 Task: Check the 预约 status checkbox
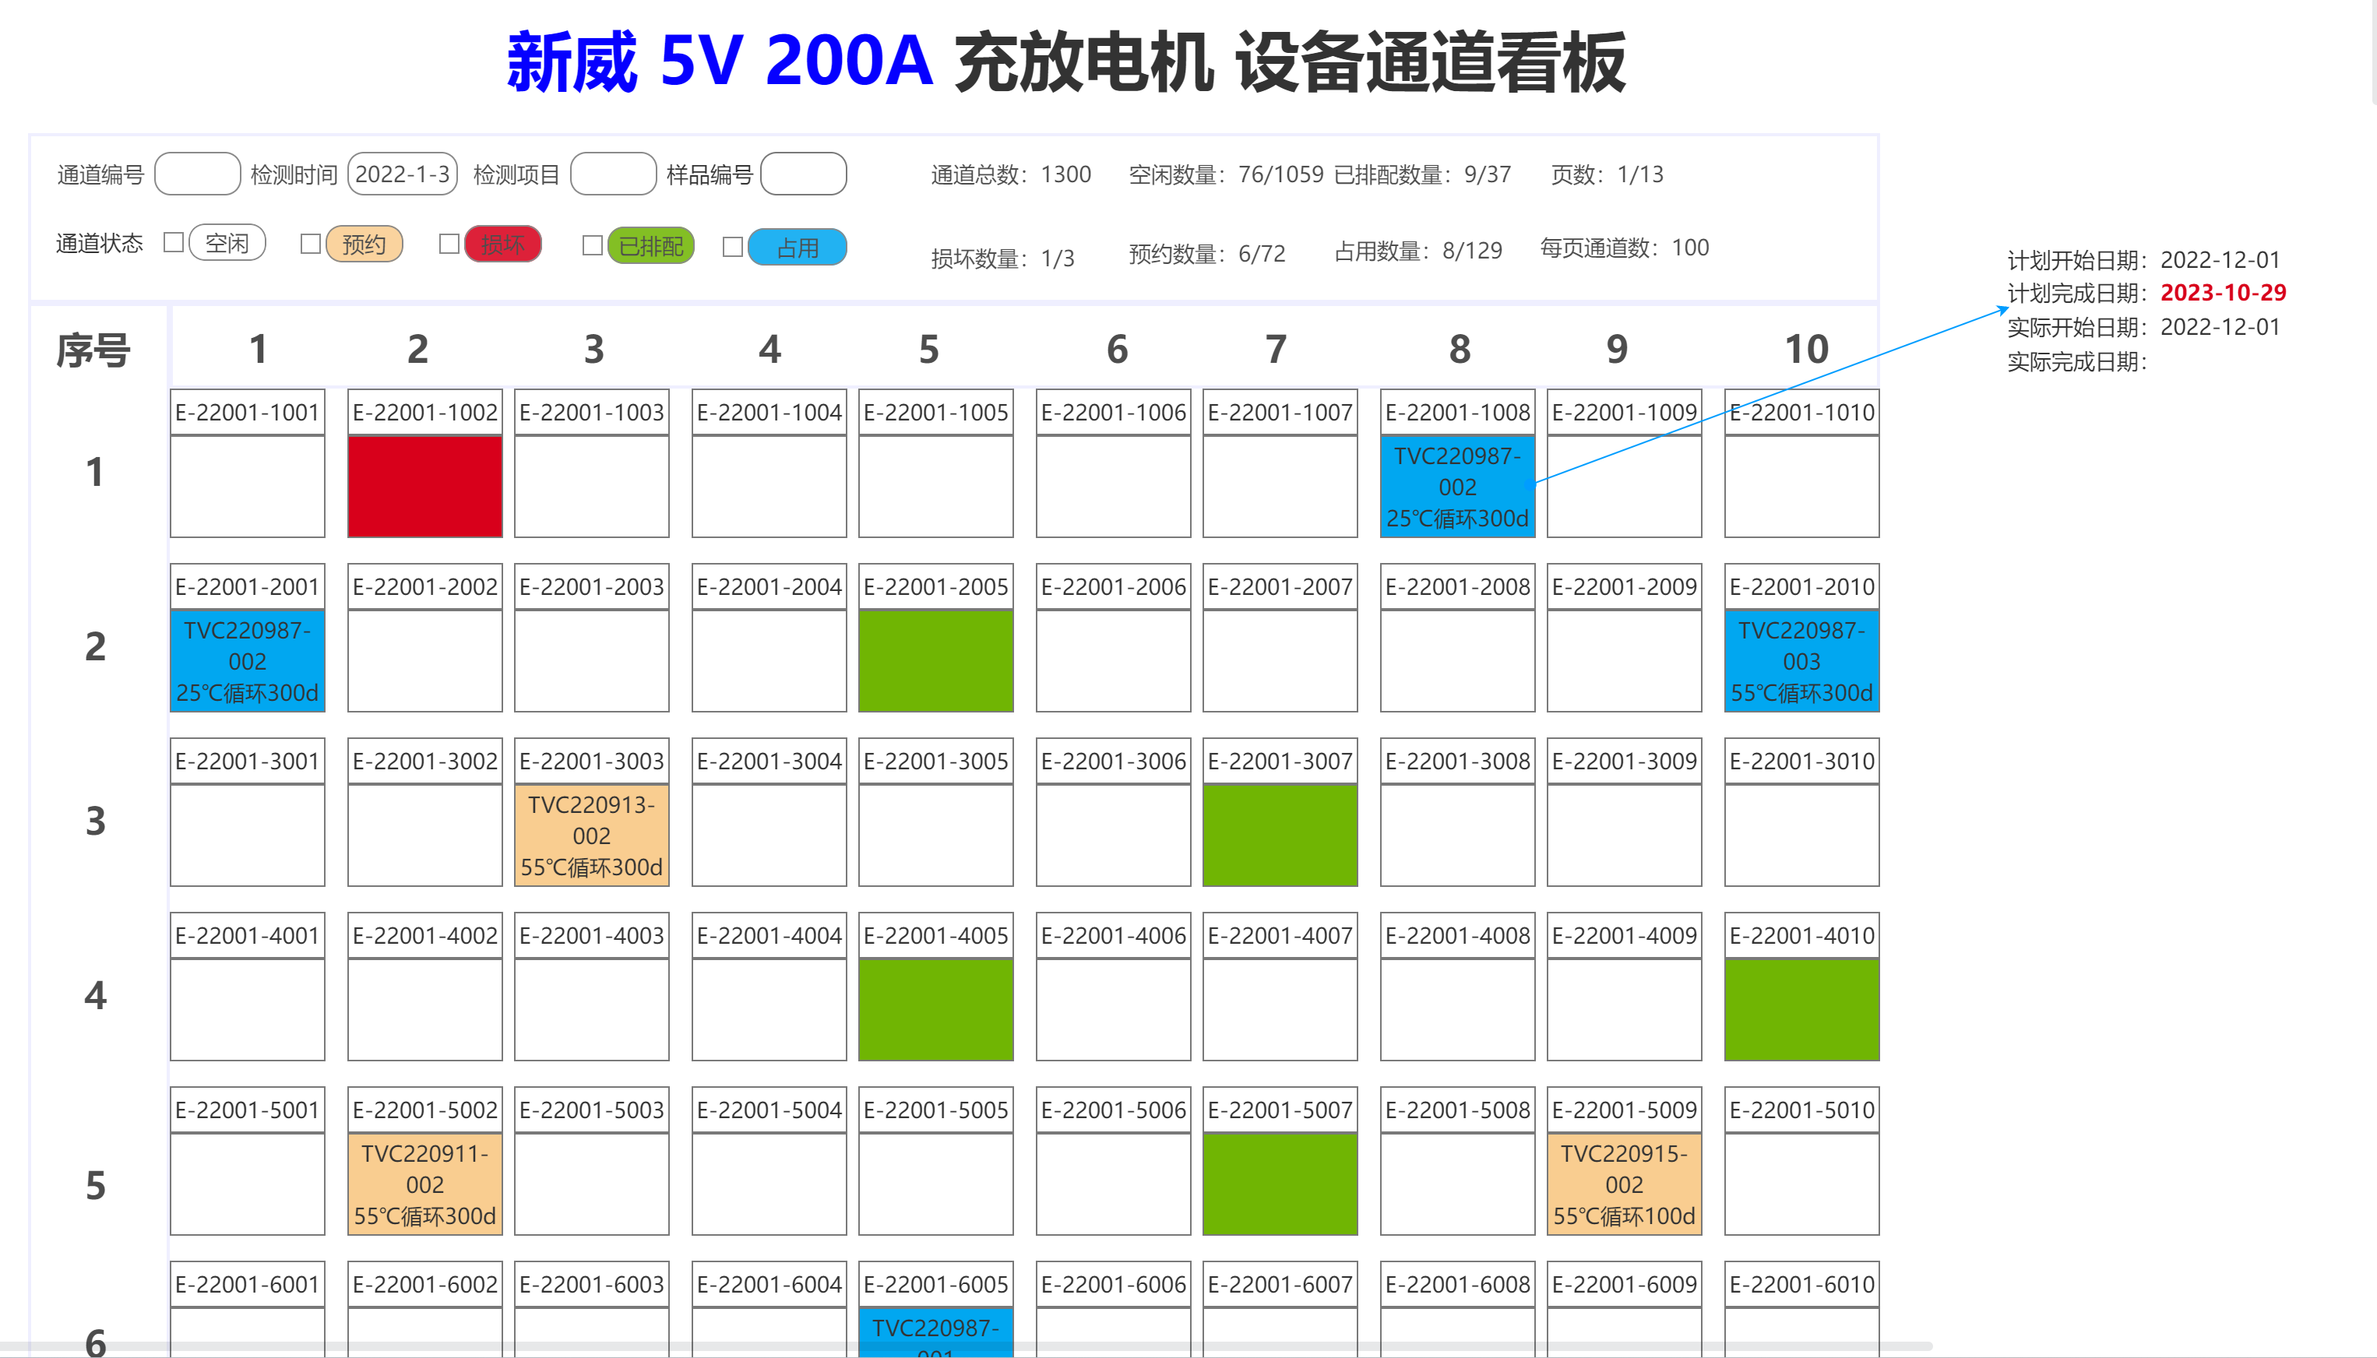point(311,244)
